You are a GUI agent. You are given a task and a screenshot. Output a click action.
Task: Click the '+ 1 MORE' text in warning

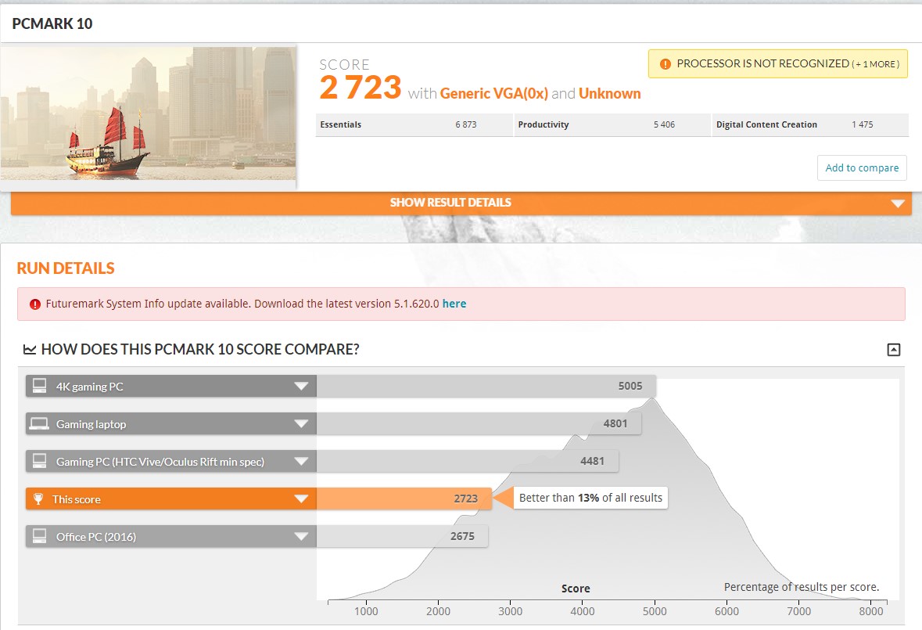876,64
